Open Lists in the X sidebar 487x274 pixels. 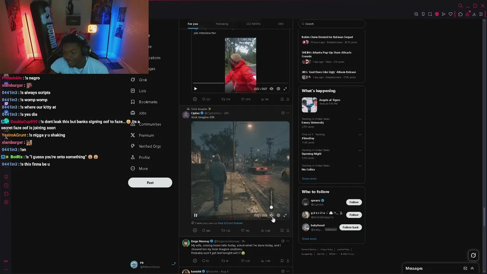[138, 91]
